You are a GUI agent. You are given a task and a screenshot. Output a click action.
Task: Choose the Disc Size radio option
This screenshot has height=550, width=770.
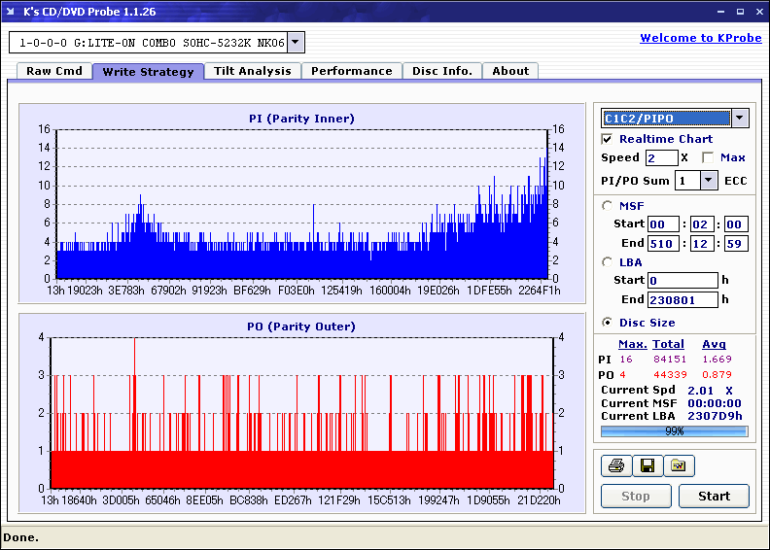[x=608, y=323]
